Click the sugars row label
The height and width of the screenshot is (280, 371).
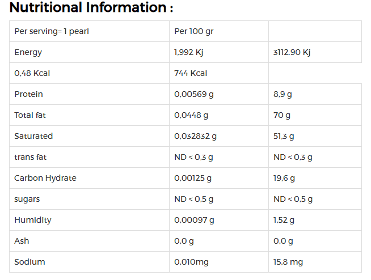[x=27, y=199]
